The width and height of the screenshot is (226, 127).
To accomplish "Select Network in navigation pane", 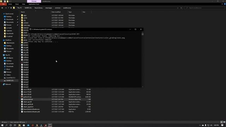I will click(8, 84).
